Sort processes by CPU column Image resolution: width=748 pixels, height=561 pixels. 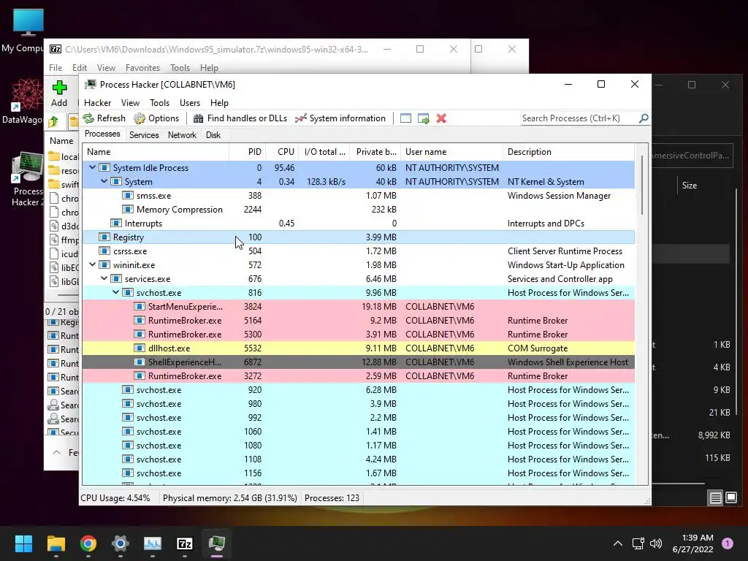[282, 152]
